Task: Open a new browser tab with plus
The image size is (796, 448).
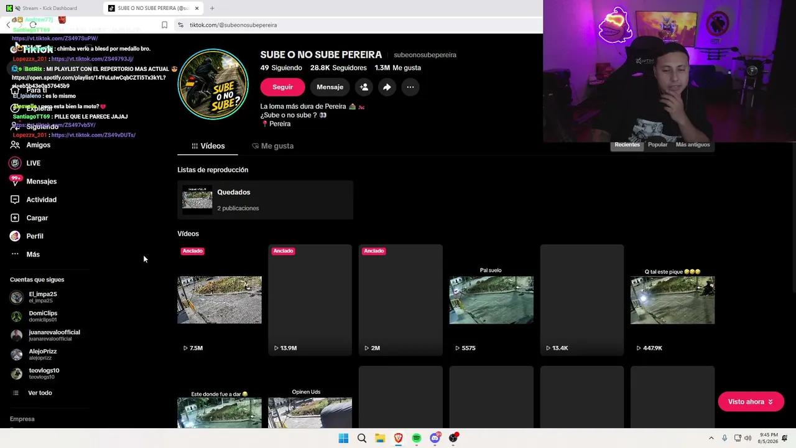Action: click(212, 8)
